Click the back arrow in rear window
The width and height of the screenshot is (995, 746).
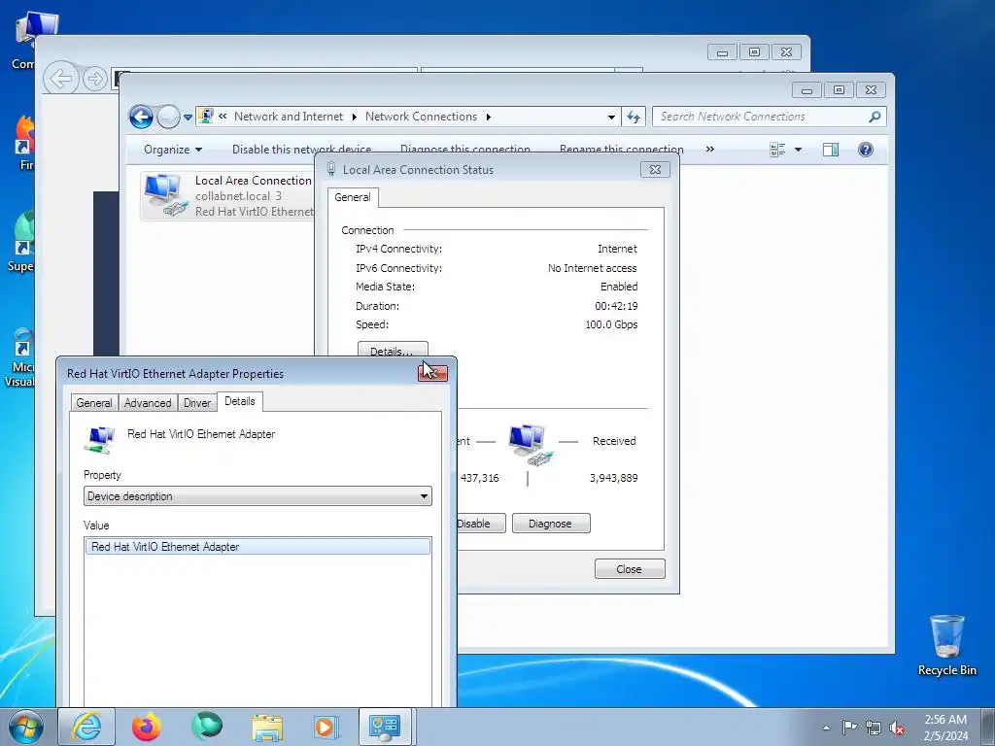tap(61, 79)
